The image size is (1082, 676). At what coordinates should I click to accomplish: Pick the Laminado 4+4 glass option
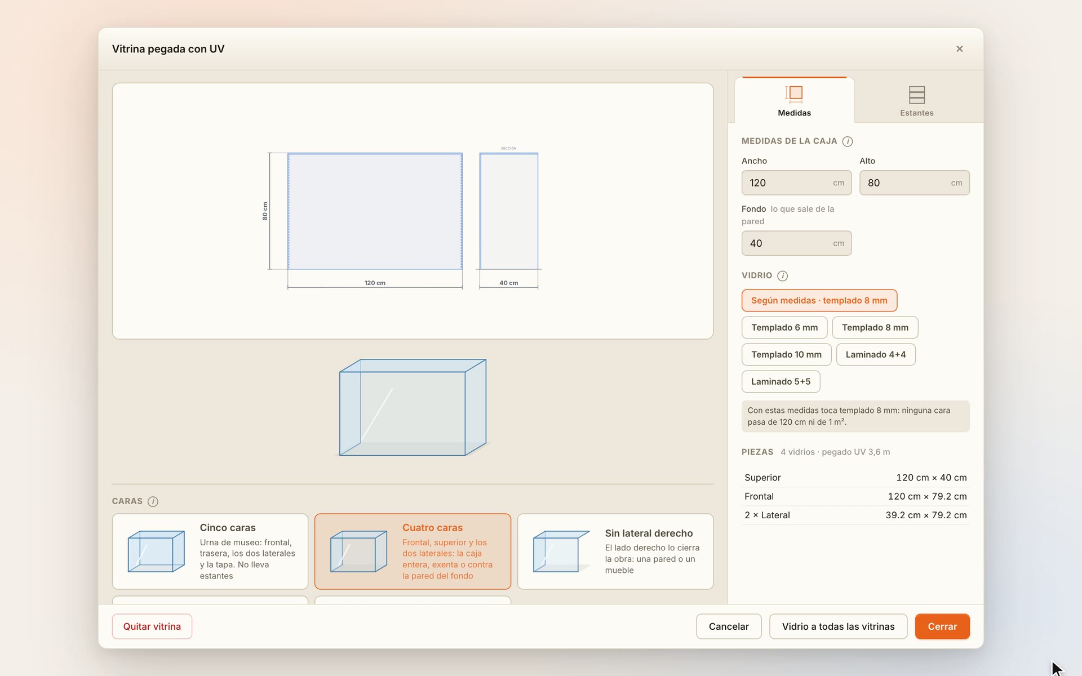coord(875,354)
